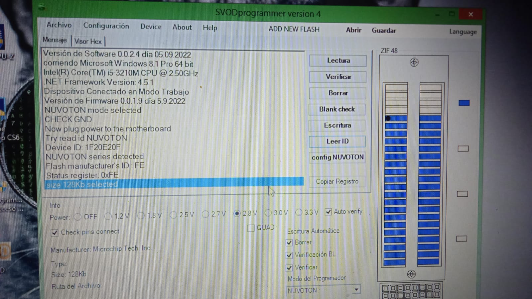Open the Configuración menu
Image resolution: width=532 pixels, height=299 pixels.
106,26
